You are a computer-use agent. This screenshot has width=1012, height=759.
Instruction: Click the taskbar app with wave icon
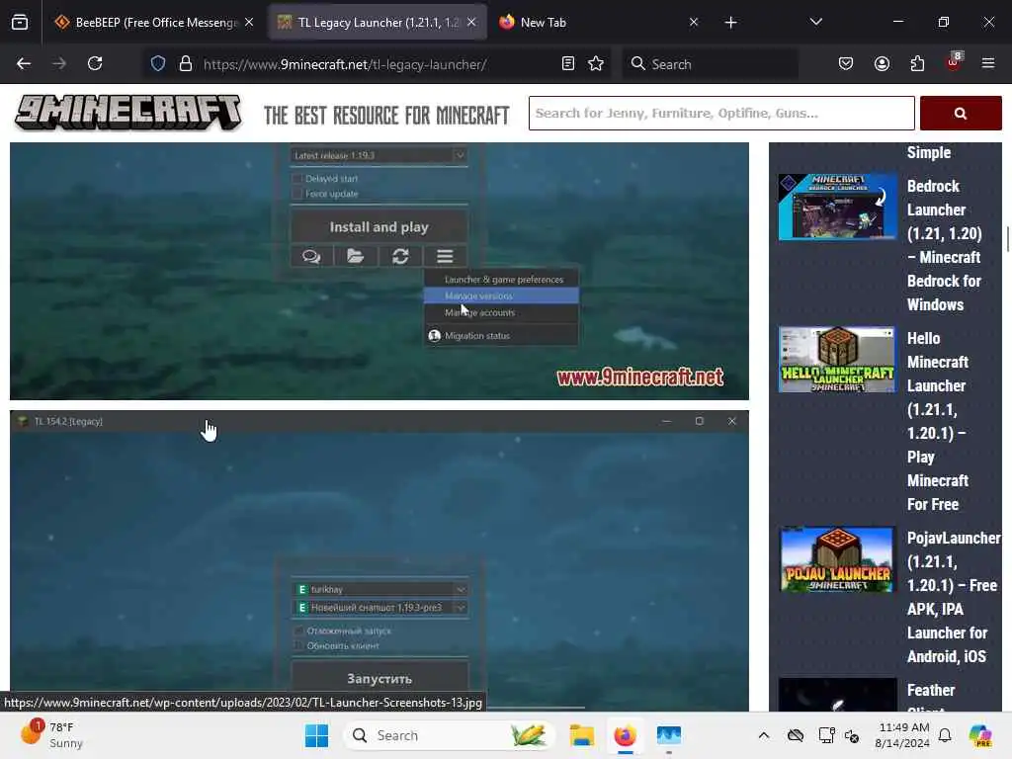point(669,735)
